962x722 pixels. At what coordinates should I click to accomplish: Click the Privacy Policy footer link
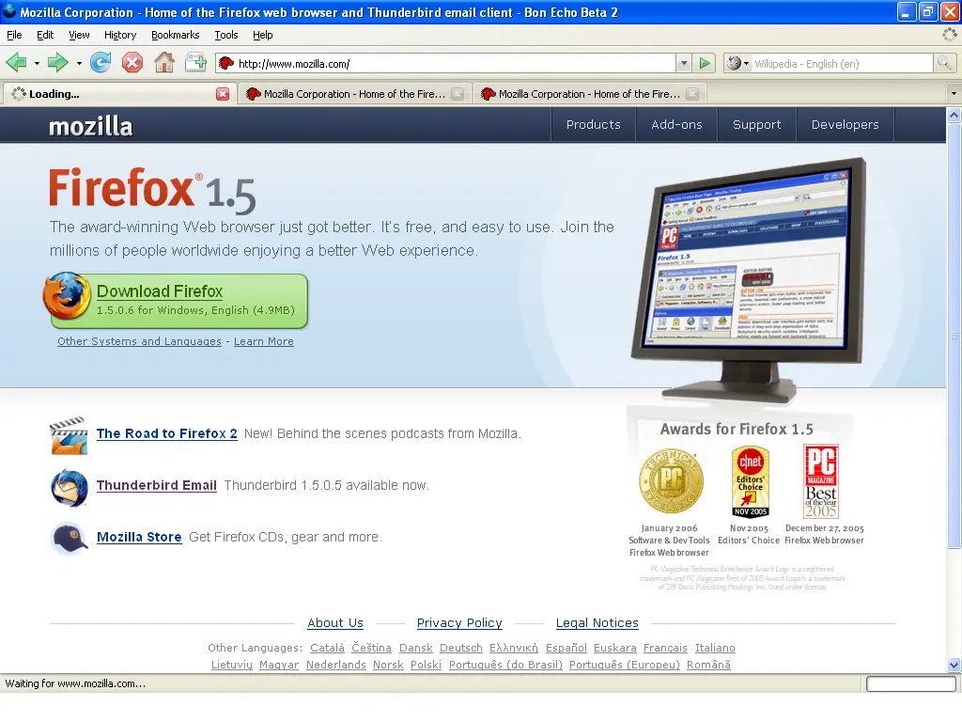click(459, 623)
